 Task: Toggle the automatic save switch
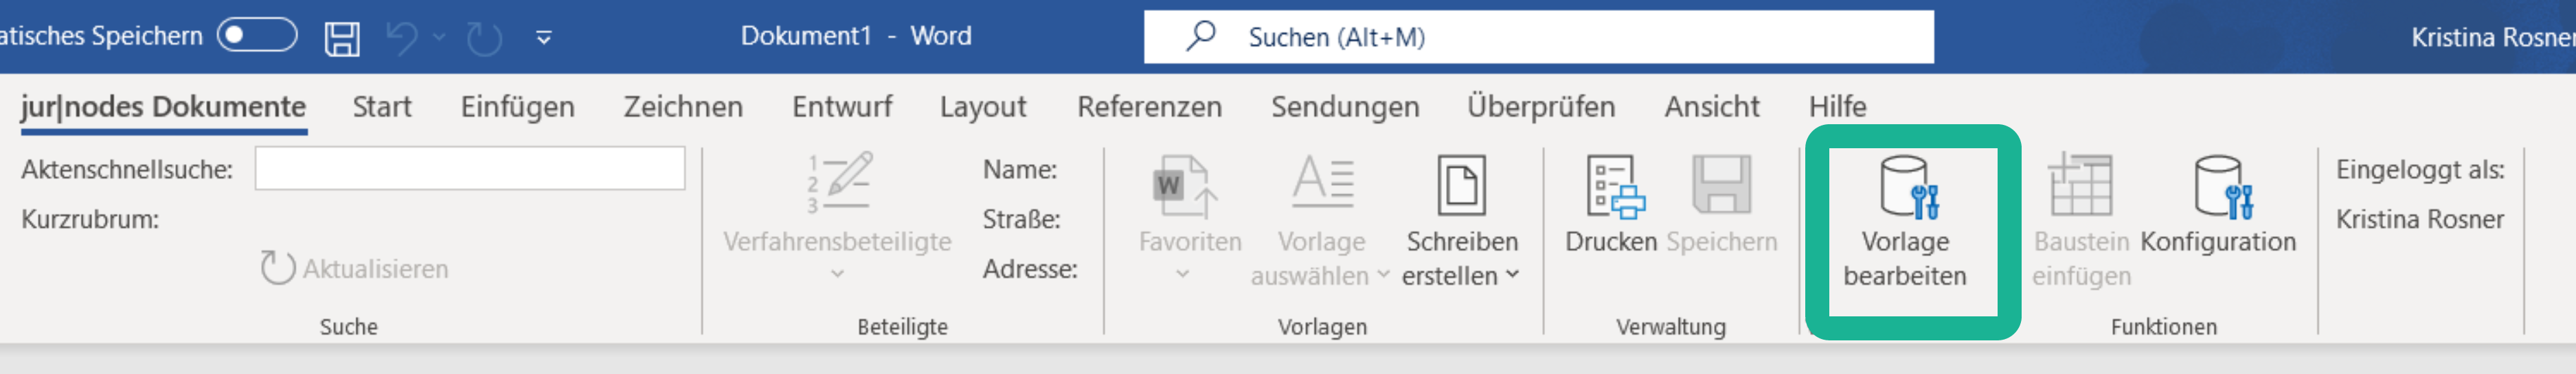[x=257, y=36]
